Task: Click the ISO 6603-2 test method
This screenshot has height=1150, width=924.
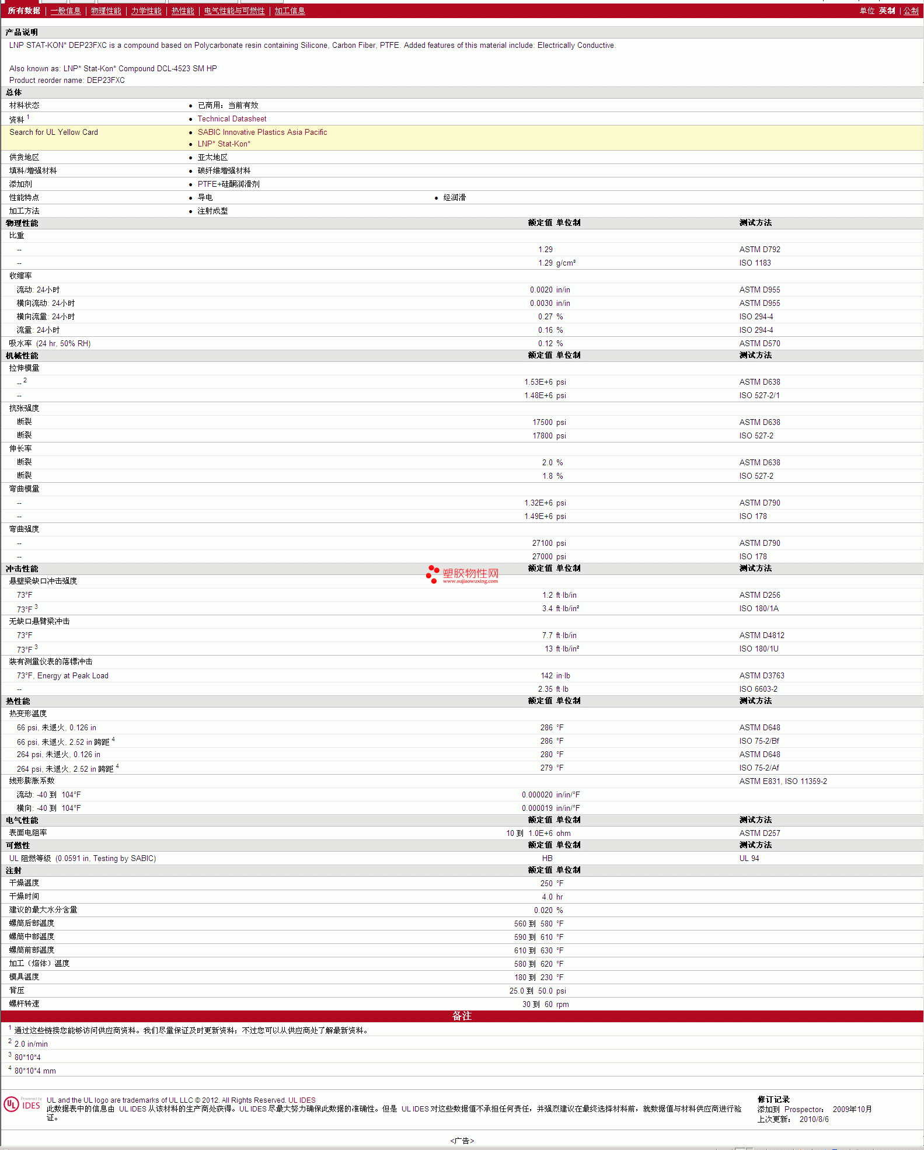Action: click(758, 689)
